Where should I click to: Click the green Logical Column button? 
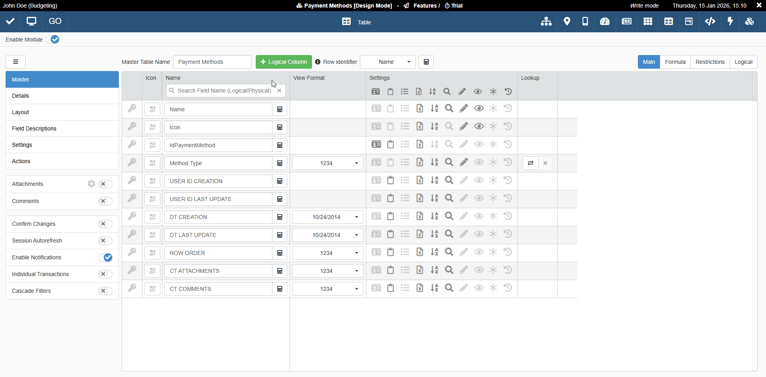tap(284, 62)
